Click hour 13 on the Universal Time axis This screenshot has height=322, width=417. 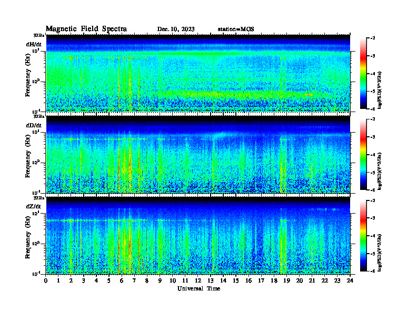[x=211, y=281]
